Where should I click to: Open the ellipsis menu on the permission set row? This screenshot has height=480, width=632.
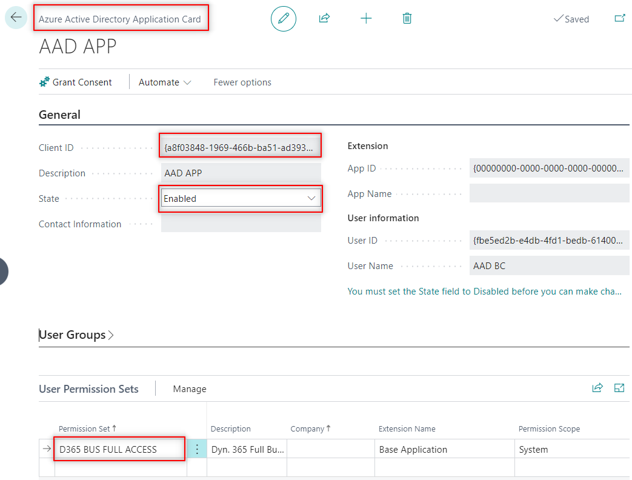click(x=196, y=449)
